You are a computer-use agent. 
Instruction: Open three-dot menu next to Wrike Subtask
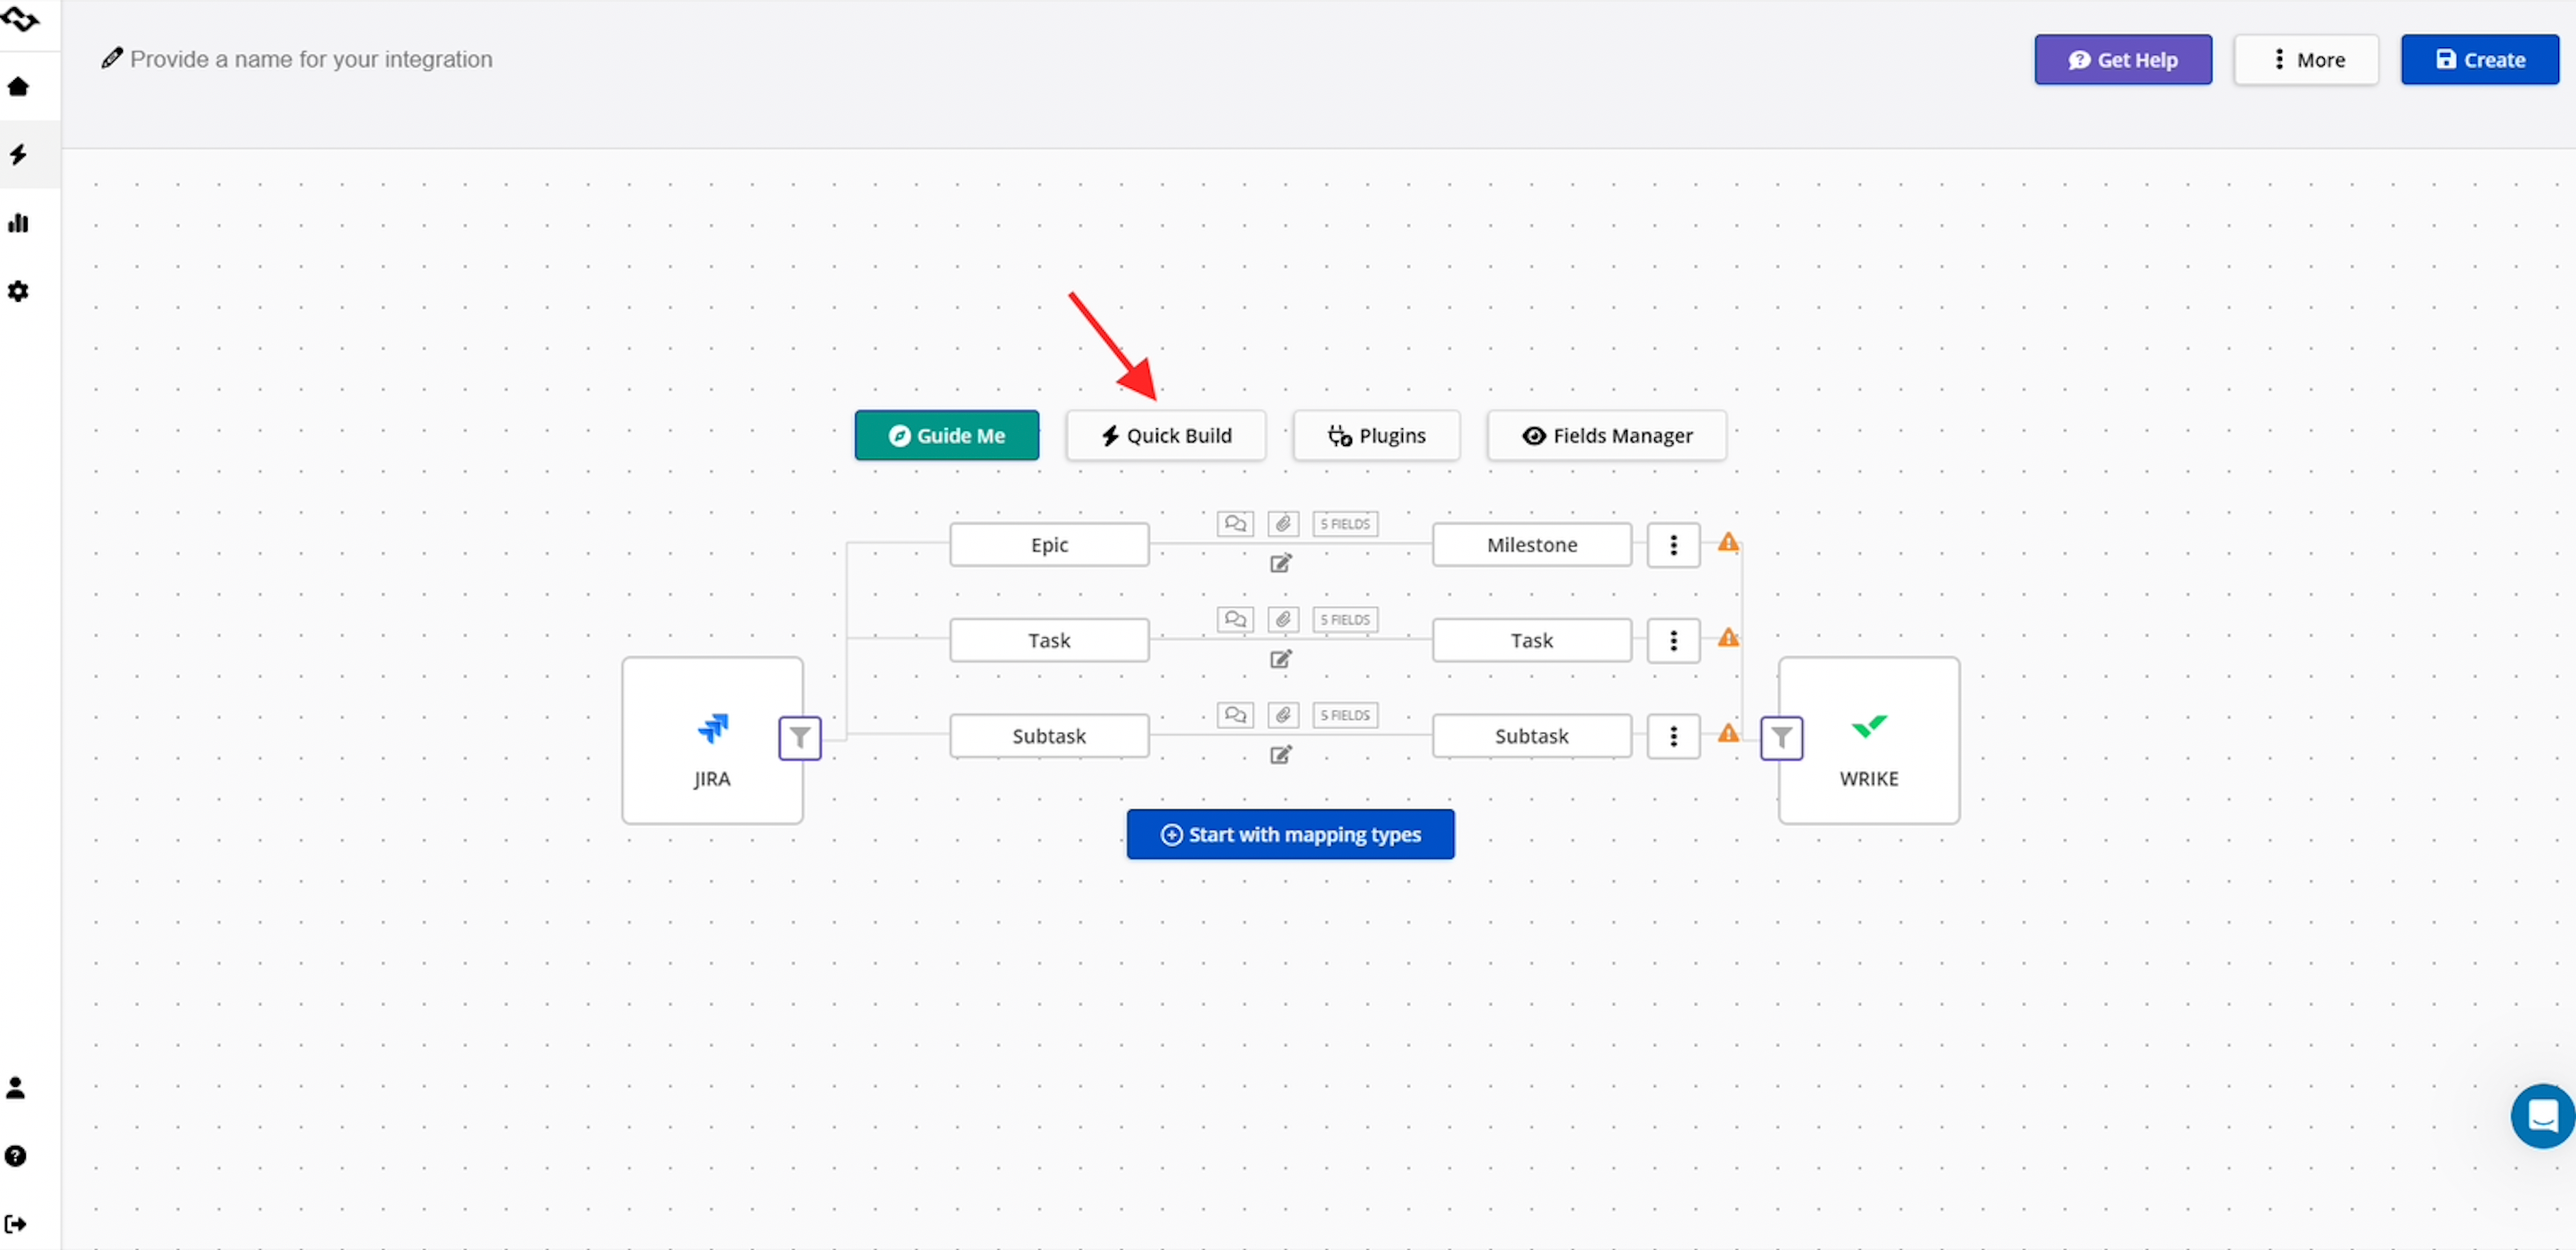1673,736
